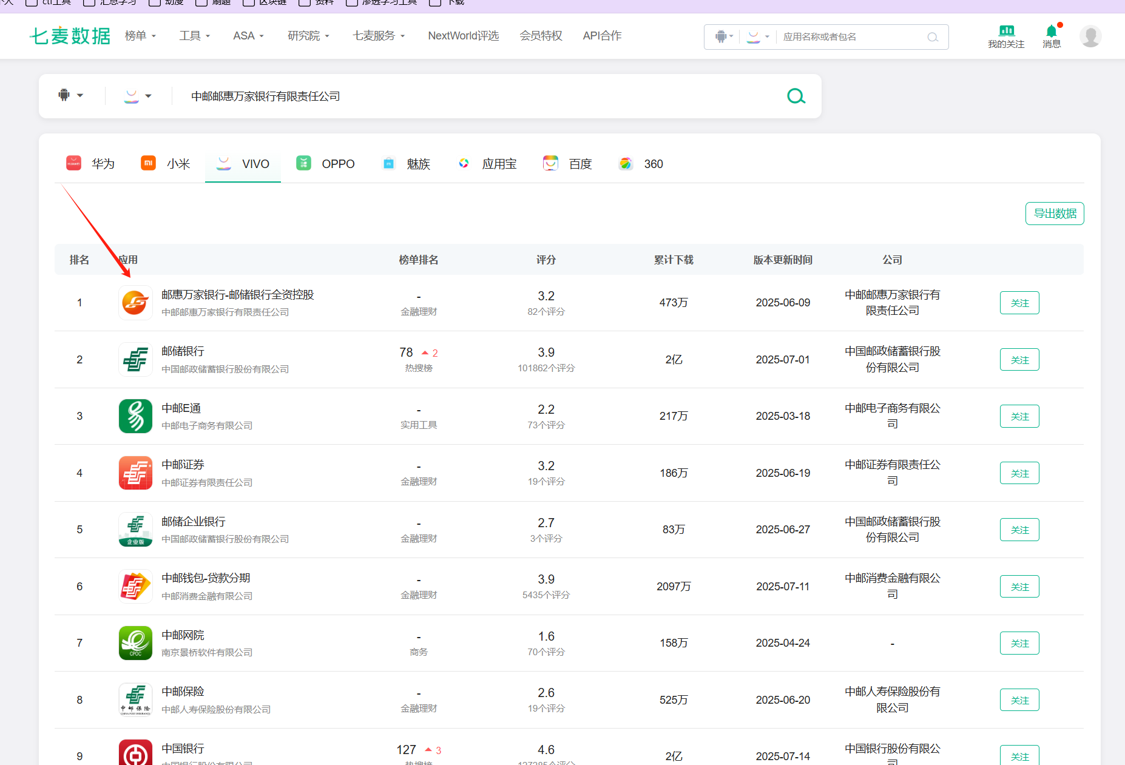Viewport: 1125px width, 765px height.
Task: Open the 消息 bell notifications
Action: (x=1052, y=31)
